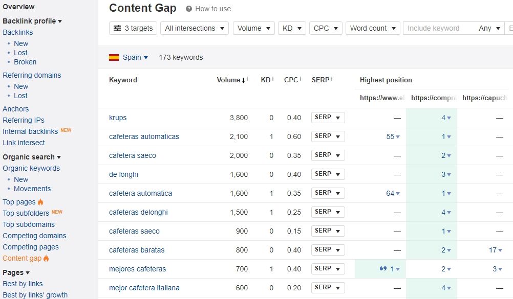This screenshot has width=513, height=299.
Task: Expand the SERP dropdown for krups
Action: 328,117
